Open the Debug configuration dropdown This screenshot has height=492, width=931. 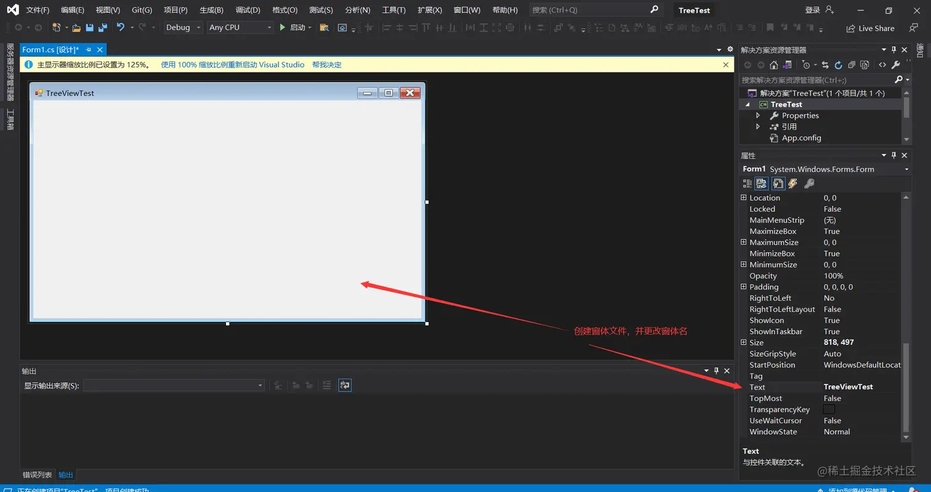click(183, 28)
